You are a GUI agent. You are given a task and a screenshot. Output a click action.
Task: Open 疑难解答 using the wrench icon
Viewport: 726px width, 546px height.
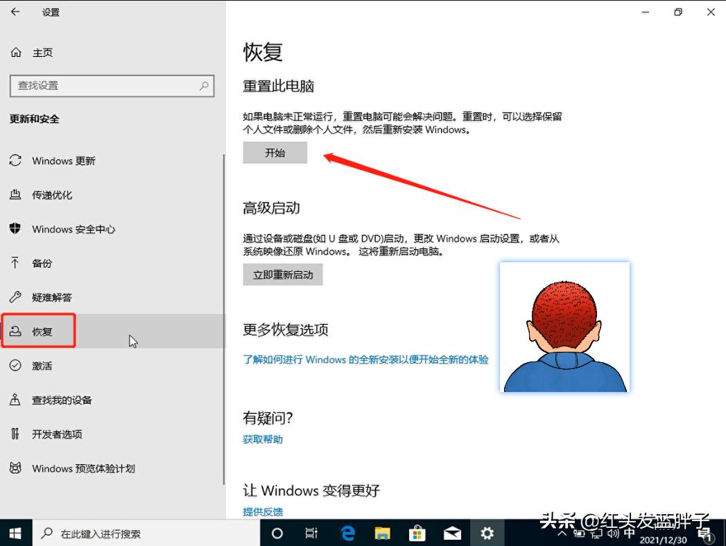click(52, 297)
